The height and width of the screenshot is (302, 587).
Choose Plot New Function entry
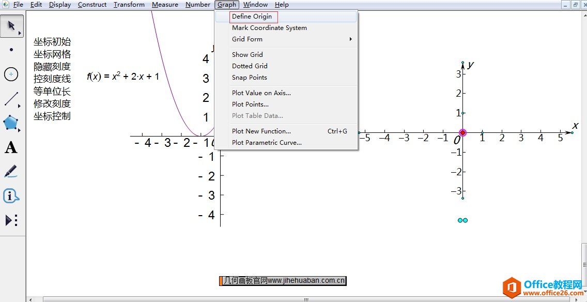(x=286, y=131)
